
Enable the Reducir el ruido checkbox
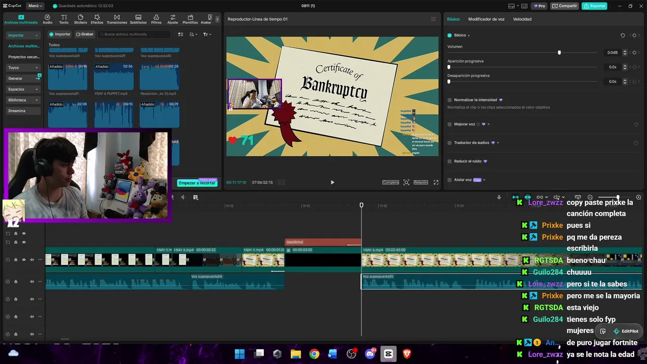(449, 161)
